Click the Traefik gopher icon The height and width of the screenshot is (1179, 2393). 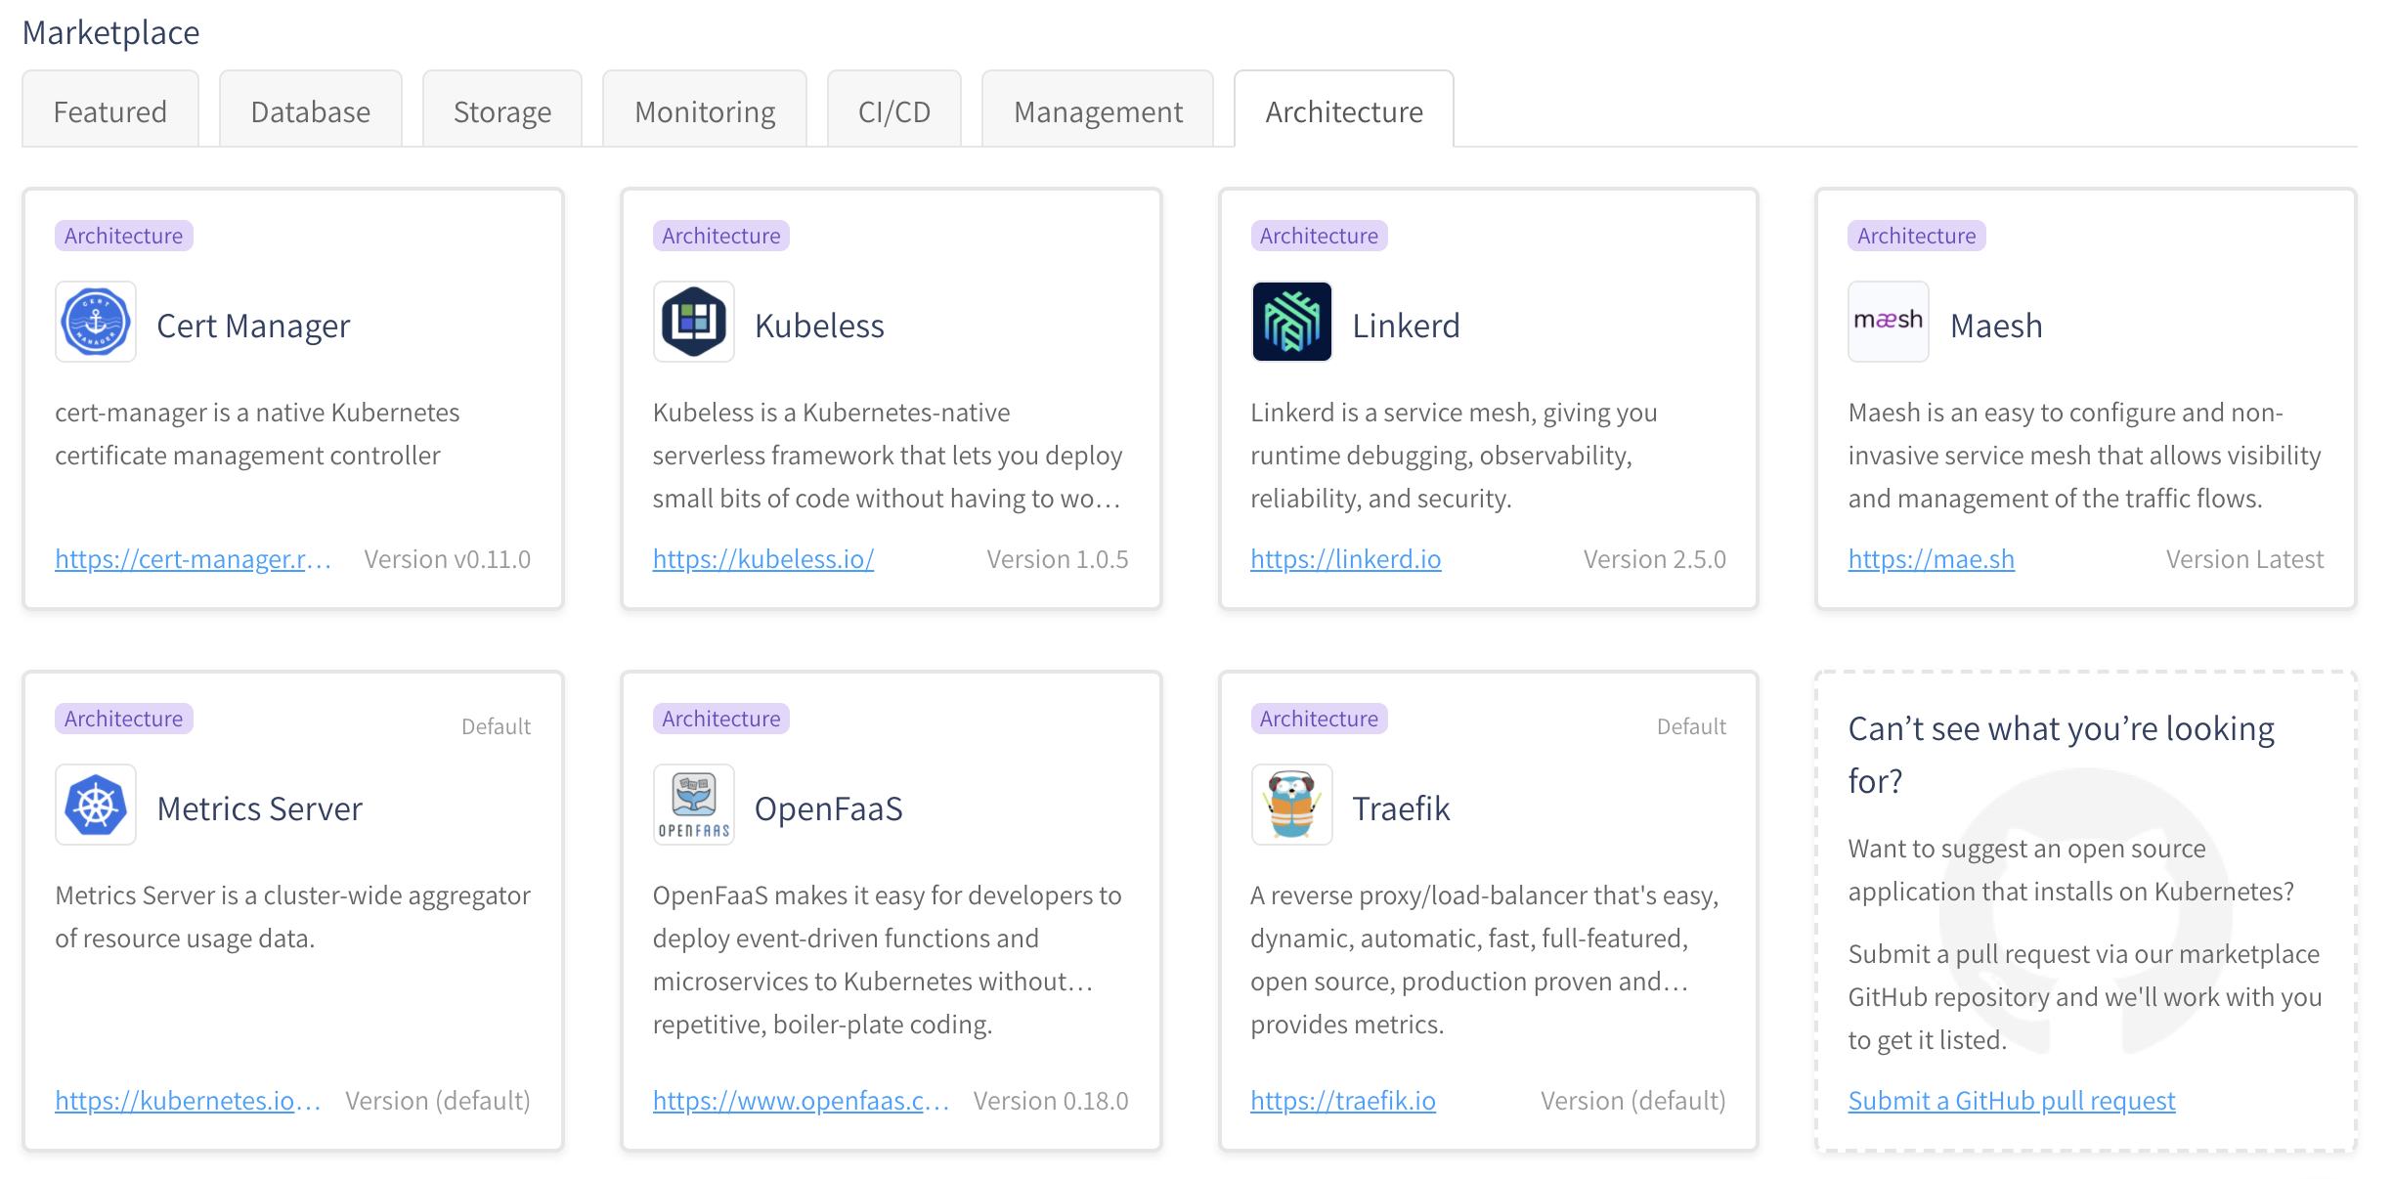1291,805
